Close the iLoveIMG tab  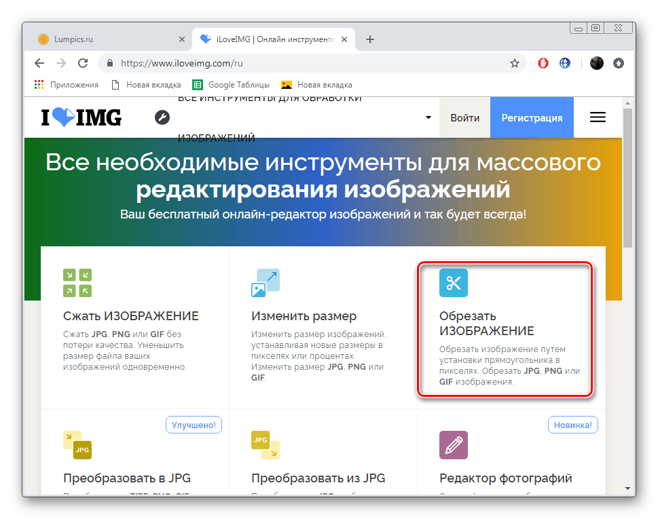pos(344,39)
